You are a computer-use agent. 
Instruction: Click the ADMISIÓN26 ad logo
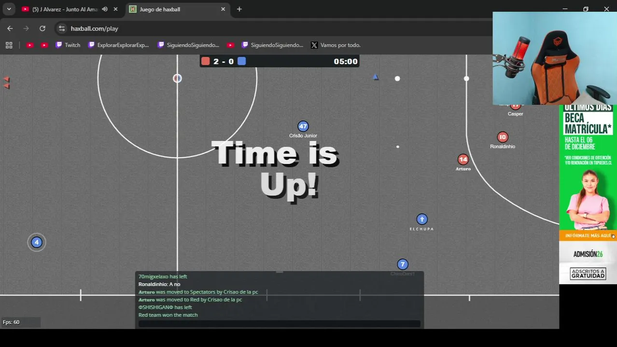tap(588, 254)
